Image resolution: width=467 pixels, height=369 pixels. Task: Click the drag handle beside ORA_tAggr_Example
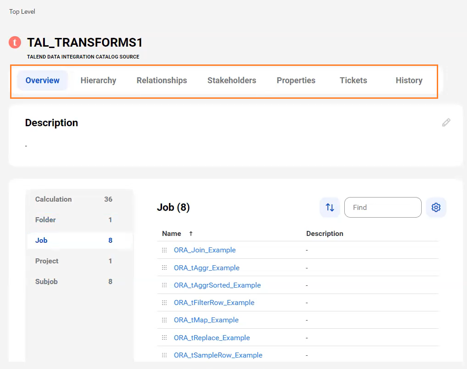(x=164, y=267)
